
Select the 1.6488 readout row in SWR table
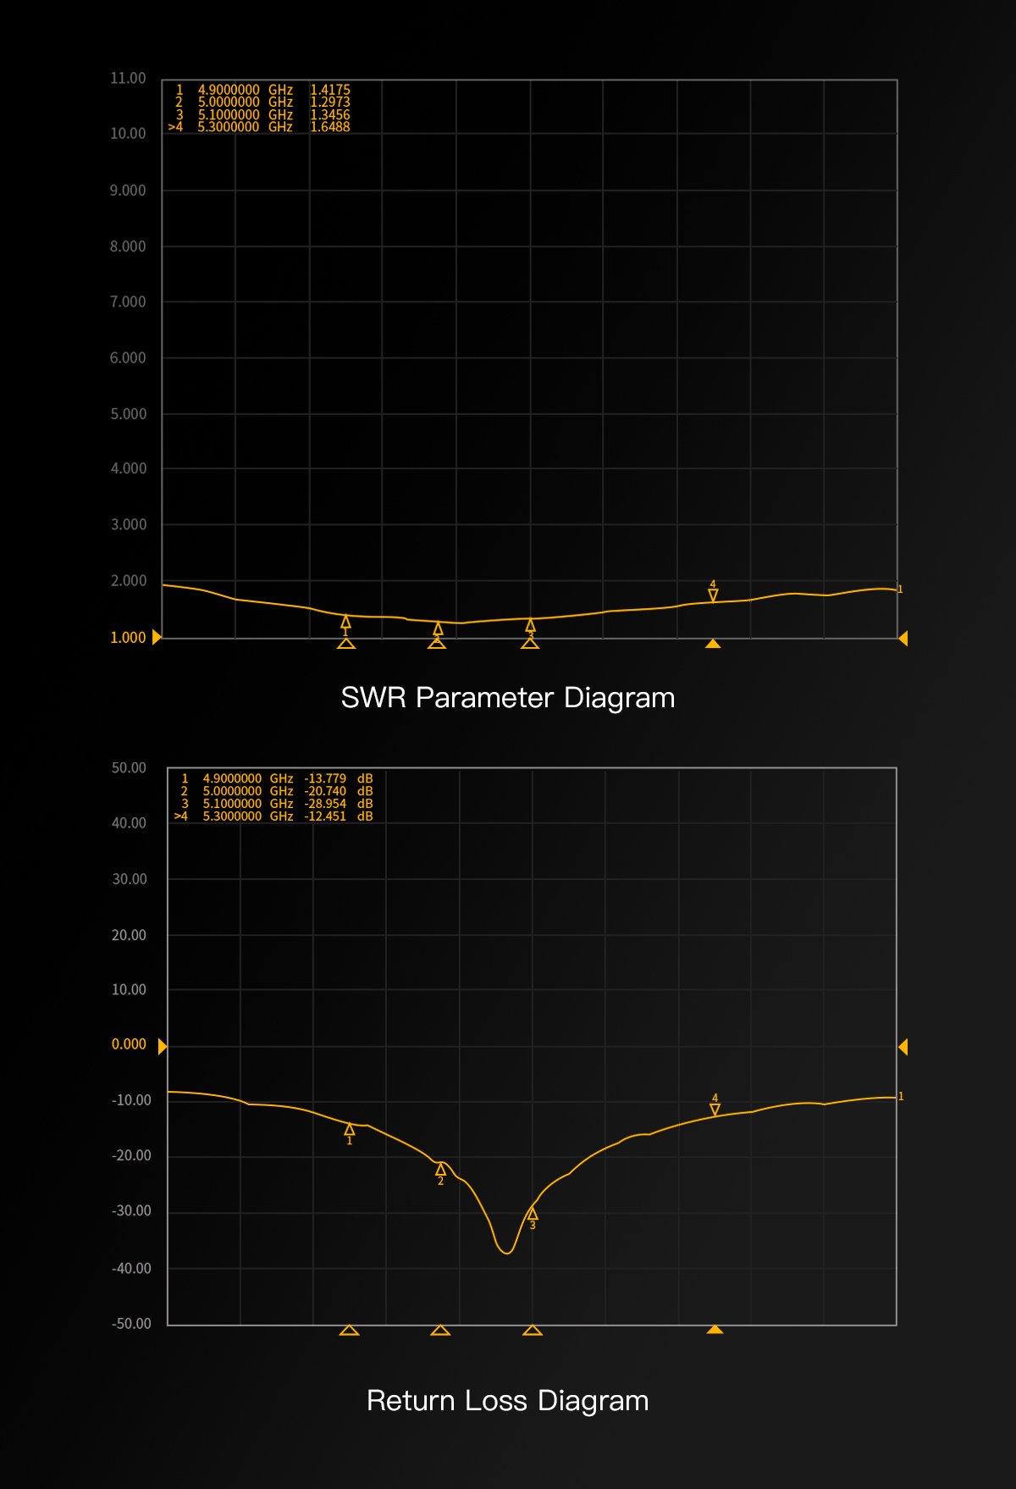click(259, 127)
